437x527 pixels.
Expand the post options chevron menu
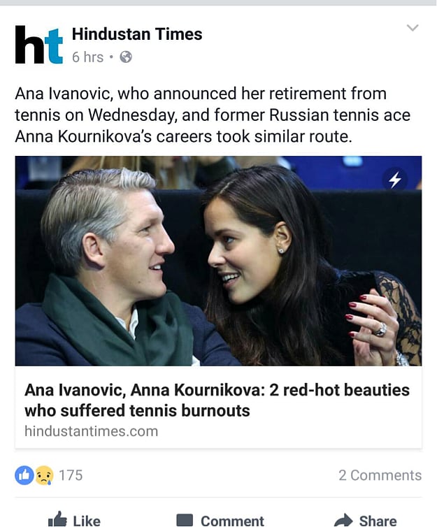(x=413, y=28)
